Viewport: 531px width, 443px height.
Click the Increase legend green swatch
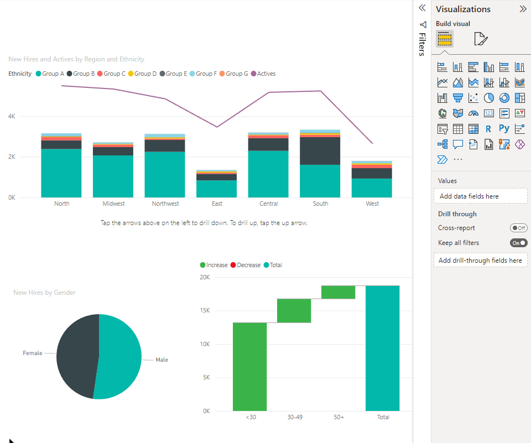click(x=203, y=265)
